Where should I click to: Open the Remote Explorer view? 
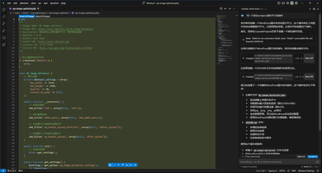pos(4,38)
